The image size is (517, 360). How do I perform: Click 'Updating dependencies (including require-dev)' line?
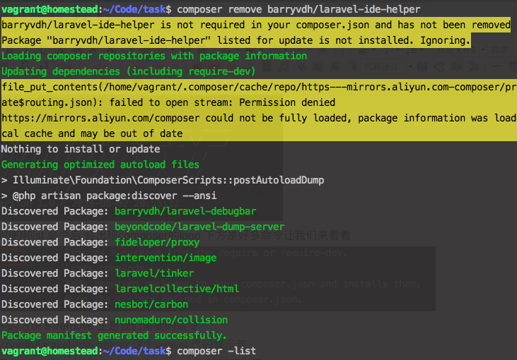[129, 71]
